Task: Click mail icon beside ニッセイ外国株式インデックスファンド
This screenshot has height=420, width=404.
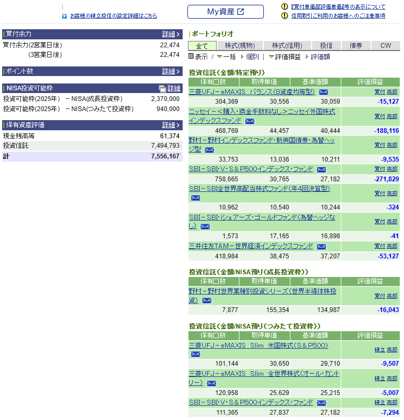Action: pyautogui.click(x=250, y=121)
